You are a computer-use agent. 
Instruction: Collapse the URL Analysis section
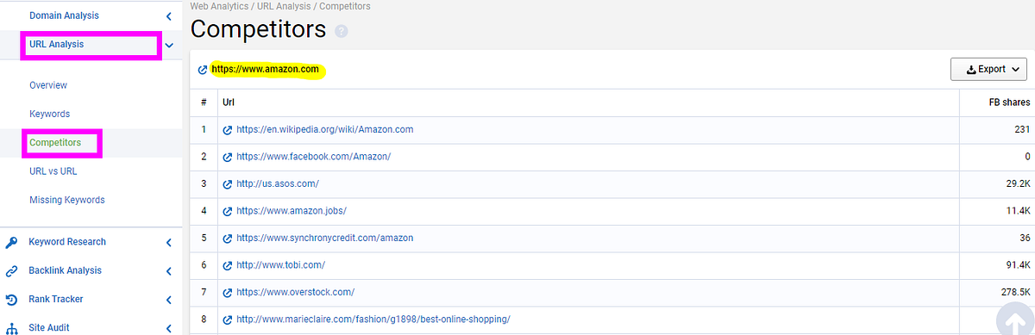pos(169,45)
